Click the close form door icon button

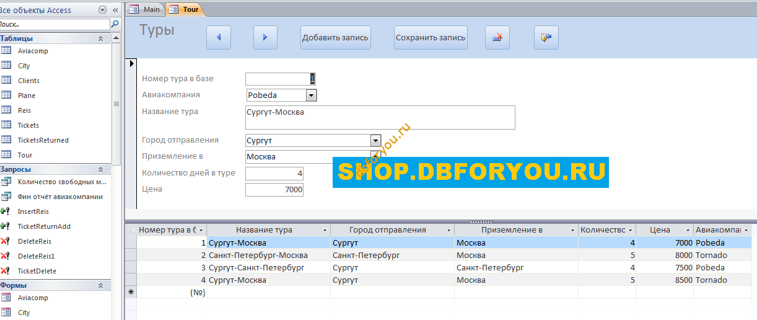546,37
